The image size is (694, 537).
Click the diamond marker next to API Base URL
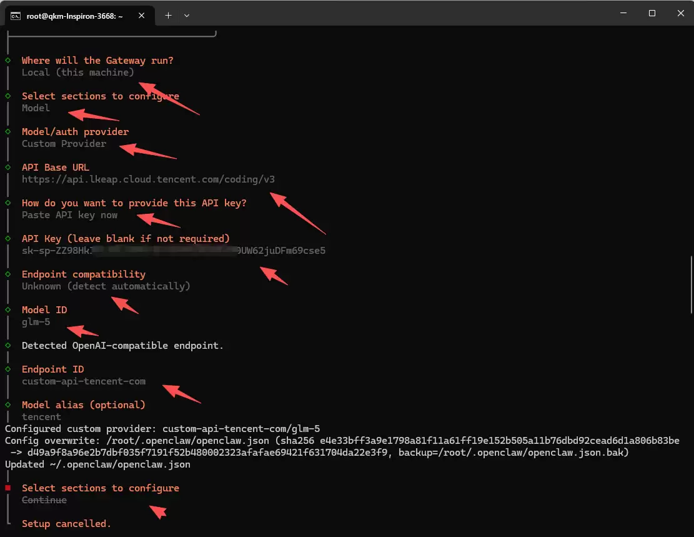click(x=8, y=168)
